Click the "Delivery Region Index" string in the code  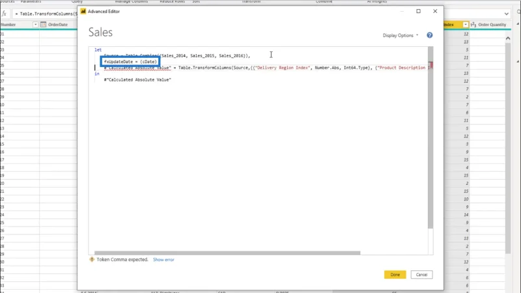click(283, 68)
